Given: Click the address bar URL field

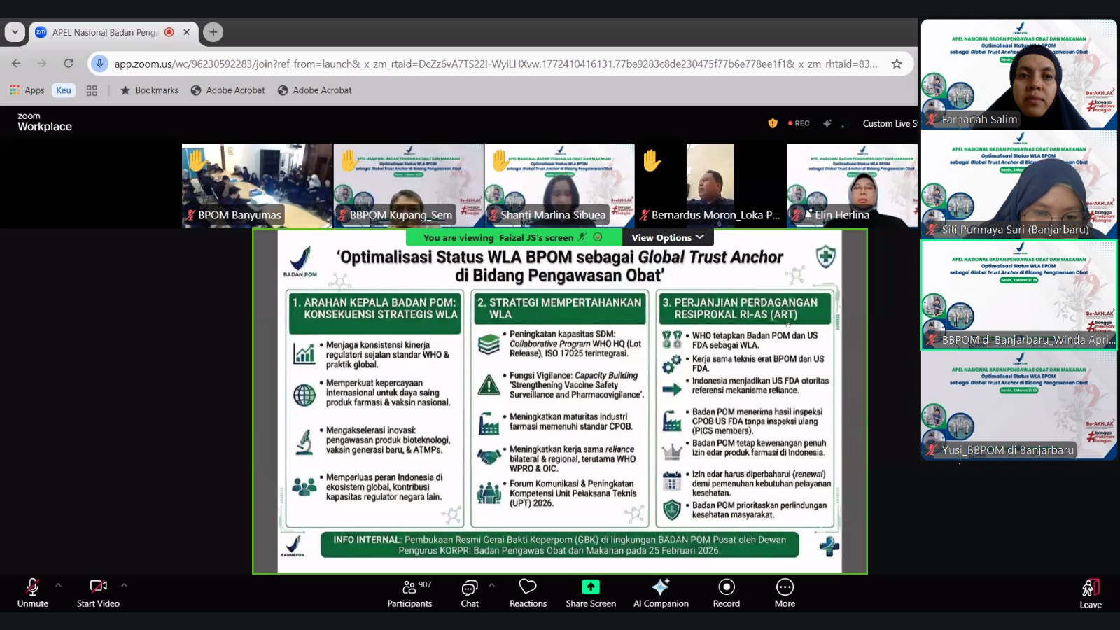Looking at the screenshot, I should [490, 64].
